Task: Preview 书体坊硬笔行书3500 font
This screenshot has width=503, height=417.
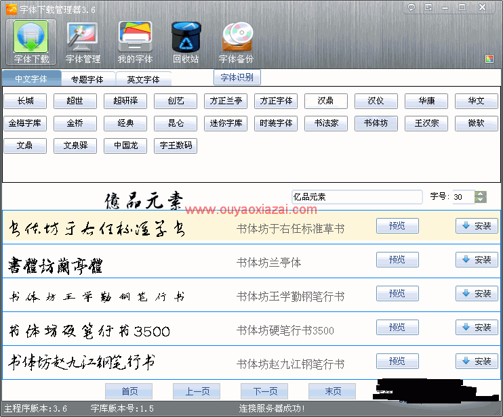Action: coord(397,328)
